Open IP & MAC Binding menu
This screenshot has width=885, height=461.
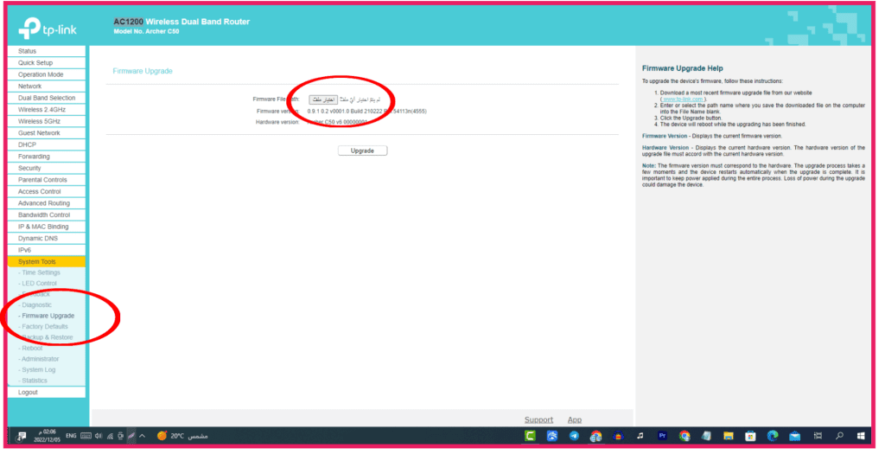click(x=47, y=227)
